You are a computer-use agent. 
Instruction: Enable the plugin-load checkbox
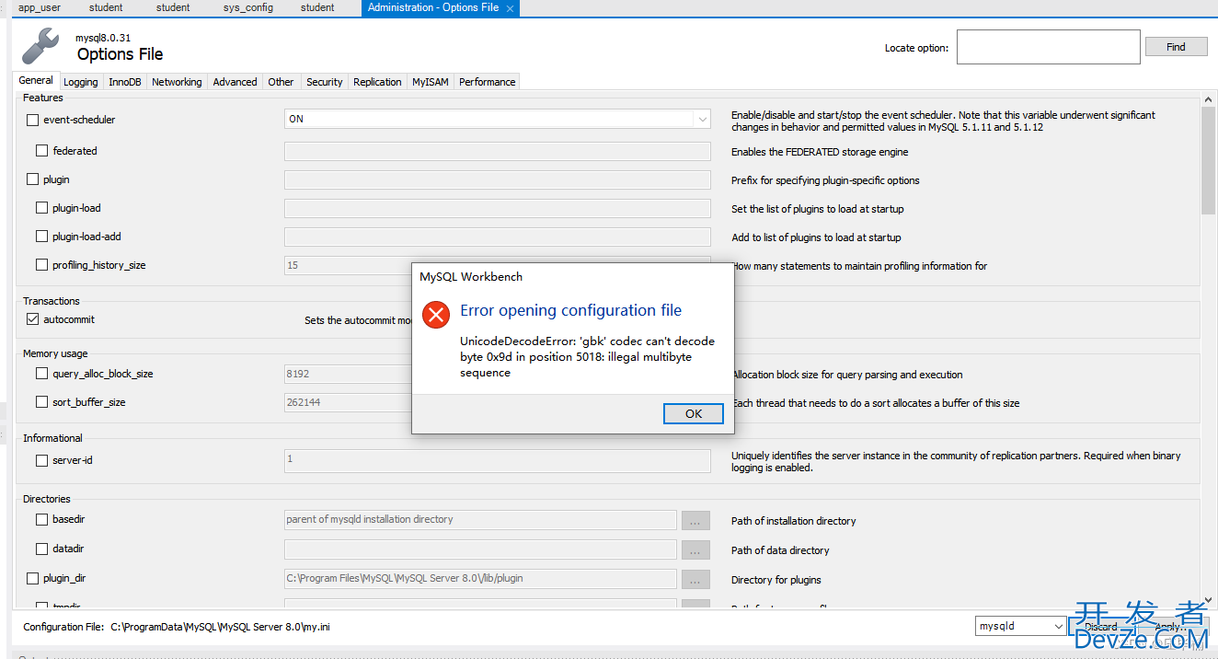pyautogui.click(x=42, y=208)
